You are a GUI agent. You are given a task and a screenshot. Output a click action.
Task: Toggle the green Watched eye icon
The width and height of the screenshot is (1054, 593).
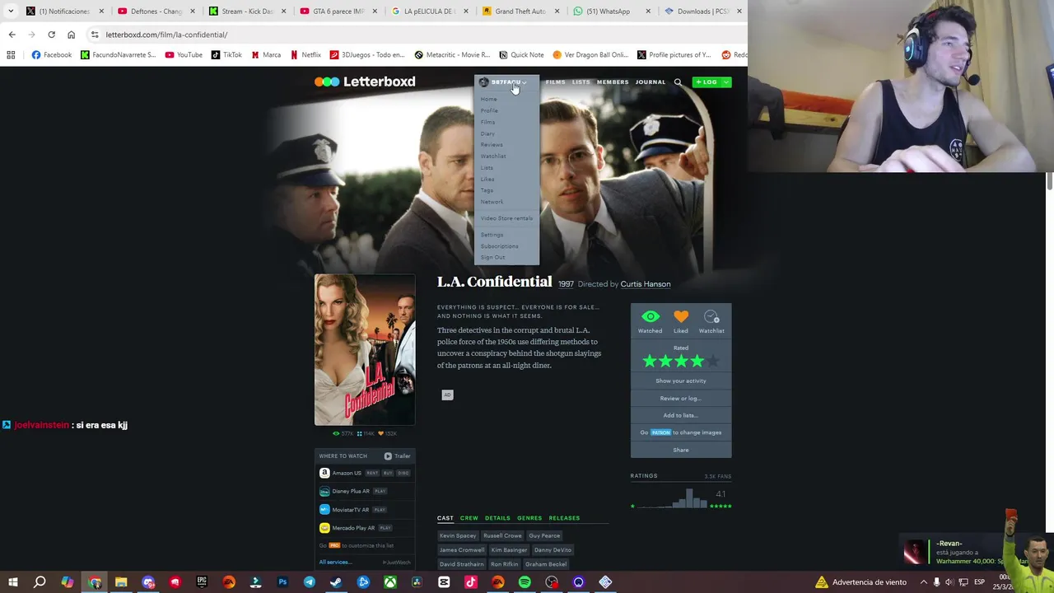(650, 316)
